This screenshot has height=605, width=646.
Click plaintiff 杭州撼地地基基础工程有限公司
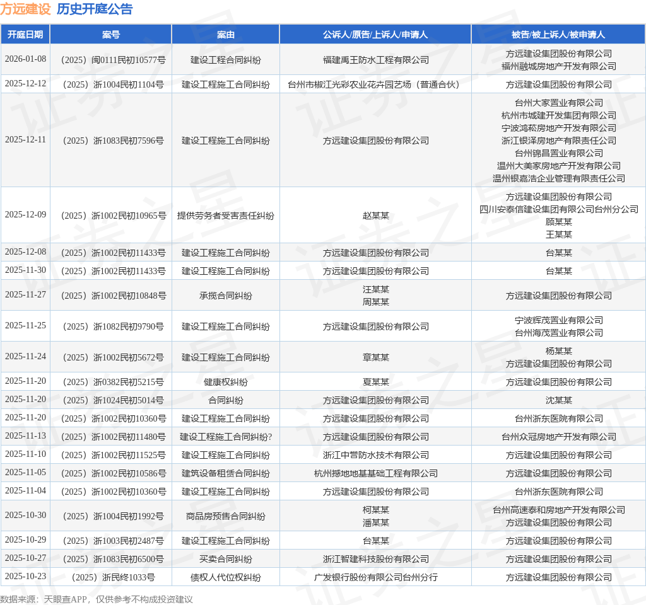pos(376,474)
